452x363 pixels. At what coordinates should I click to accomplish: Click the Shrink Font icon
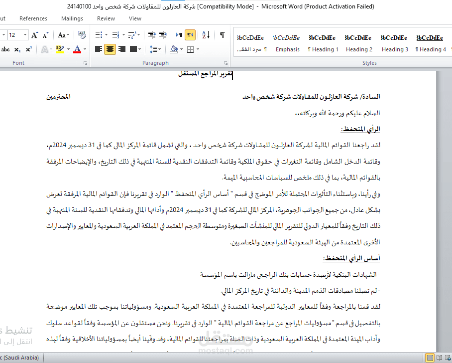coord(45,35)
